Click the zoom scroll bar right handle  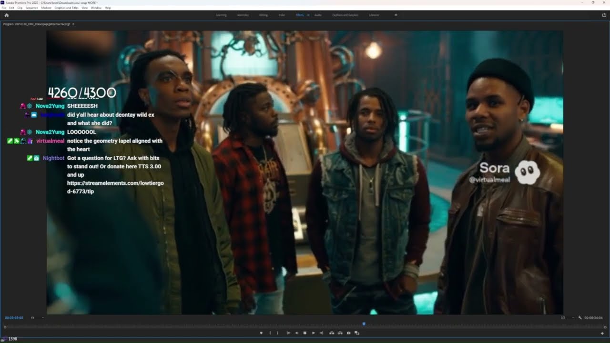pyautogui.click(x=604, y=327)
